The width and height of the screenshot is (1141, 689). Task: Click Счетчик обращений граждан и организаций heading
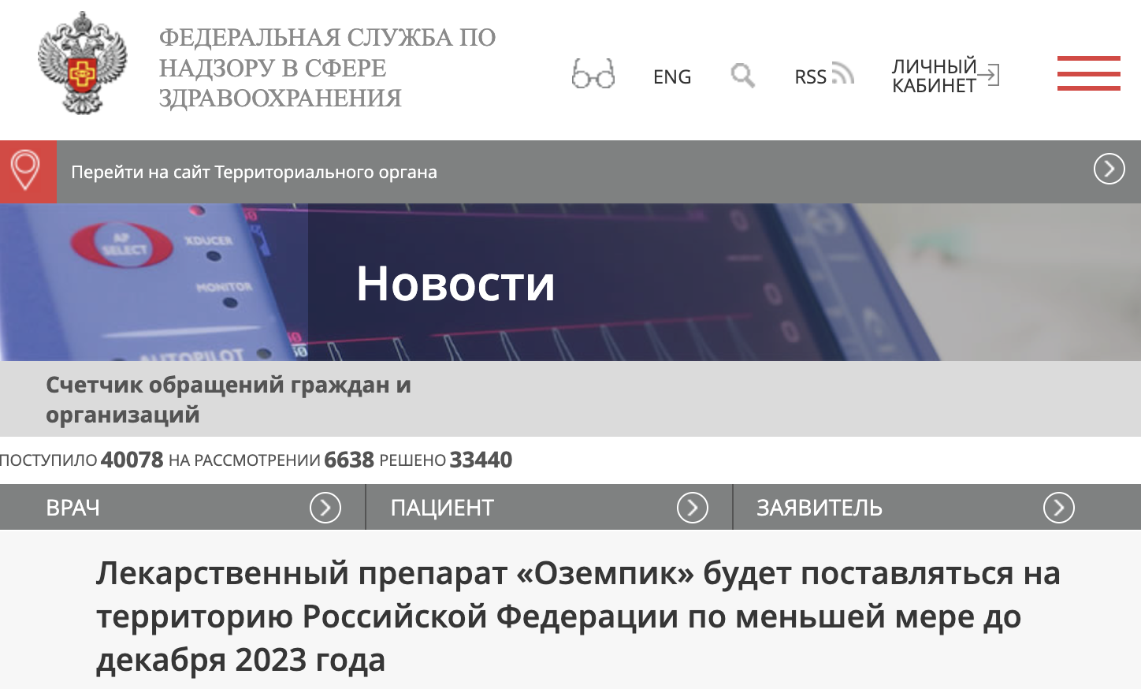point(229,399)
